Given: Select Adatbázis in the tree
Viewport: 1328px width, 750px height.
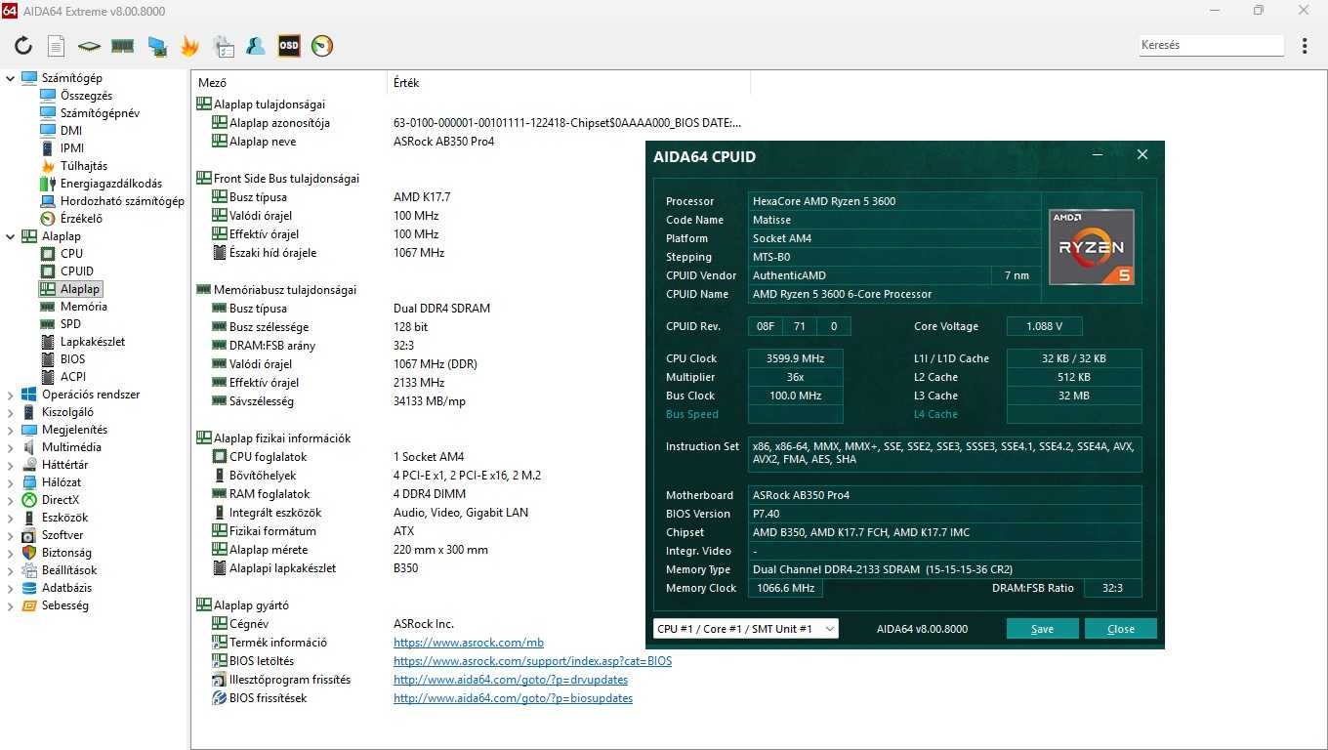Looking at the screenshot, I should click(x=67, y=588).
